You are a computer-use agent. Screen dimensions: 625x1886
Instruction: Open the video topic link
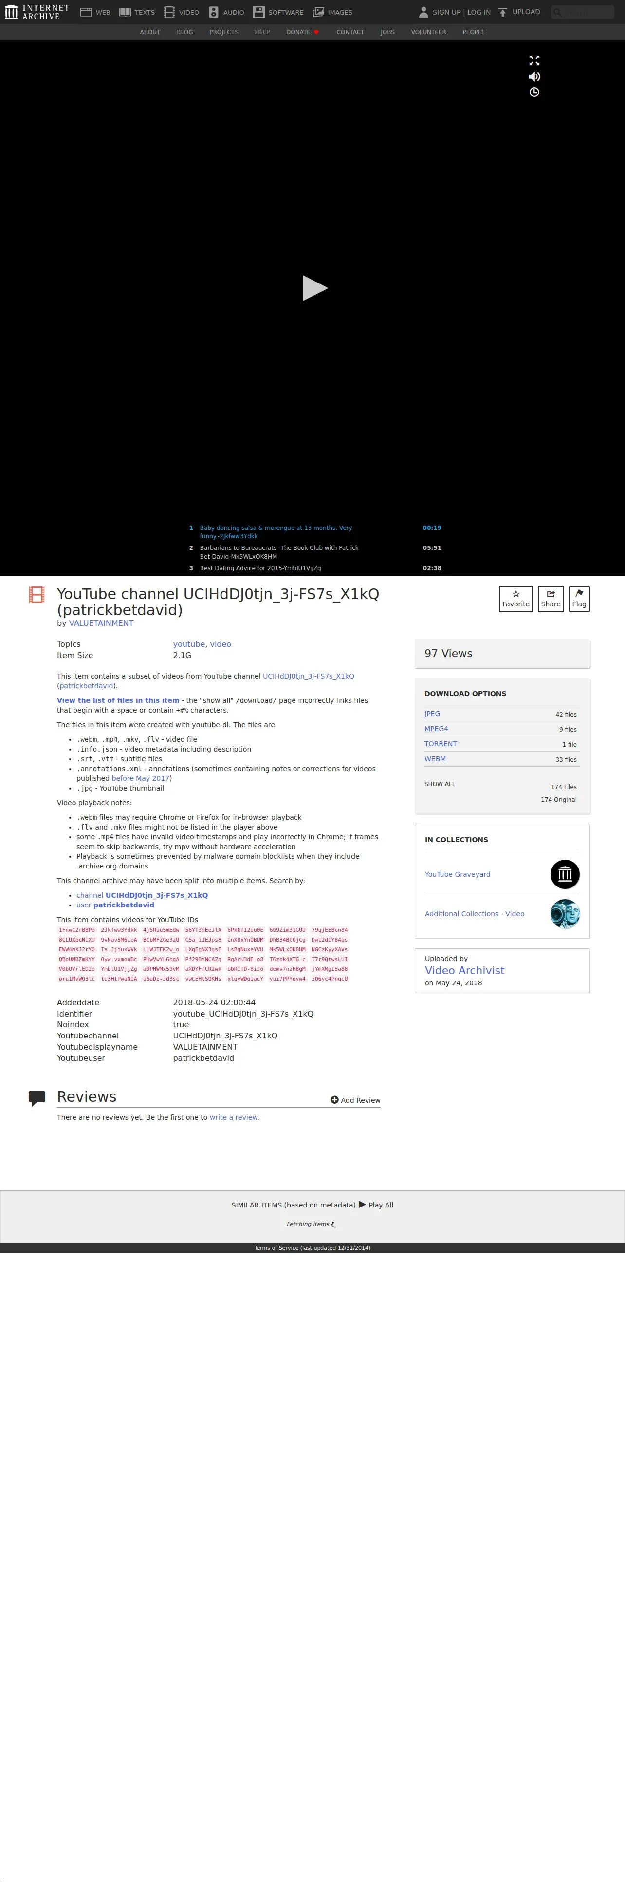point(221,644)
